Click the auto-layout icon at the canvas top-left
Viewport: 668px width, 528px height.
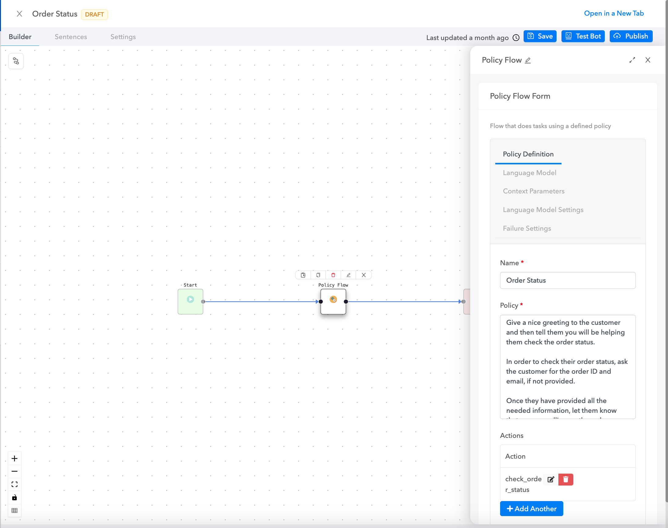16,61
